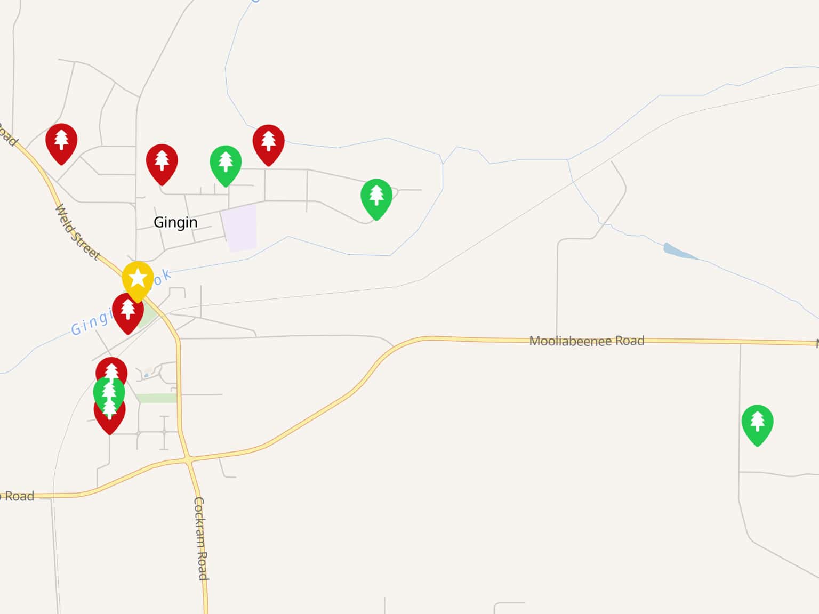
Task: Select the green tree marker at the cul-de-sac east of Gingin
Action: point(376,198)
